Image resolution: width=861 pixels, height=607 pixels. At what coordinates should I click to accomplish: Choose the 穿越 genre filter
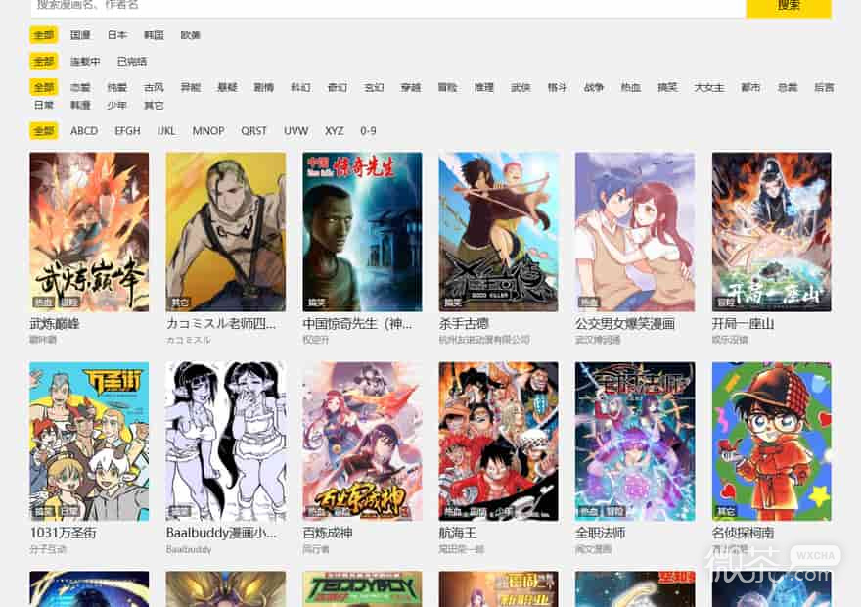[x=411, y=87]
